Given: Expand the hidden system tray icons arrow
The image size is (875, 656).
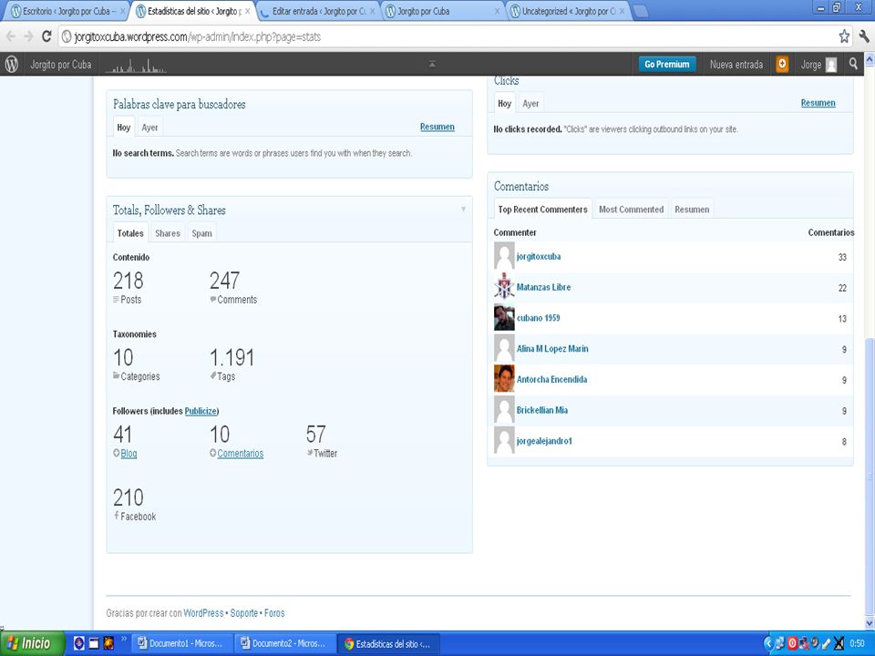Looking at the screenshot, I should (767, 644).
